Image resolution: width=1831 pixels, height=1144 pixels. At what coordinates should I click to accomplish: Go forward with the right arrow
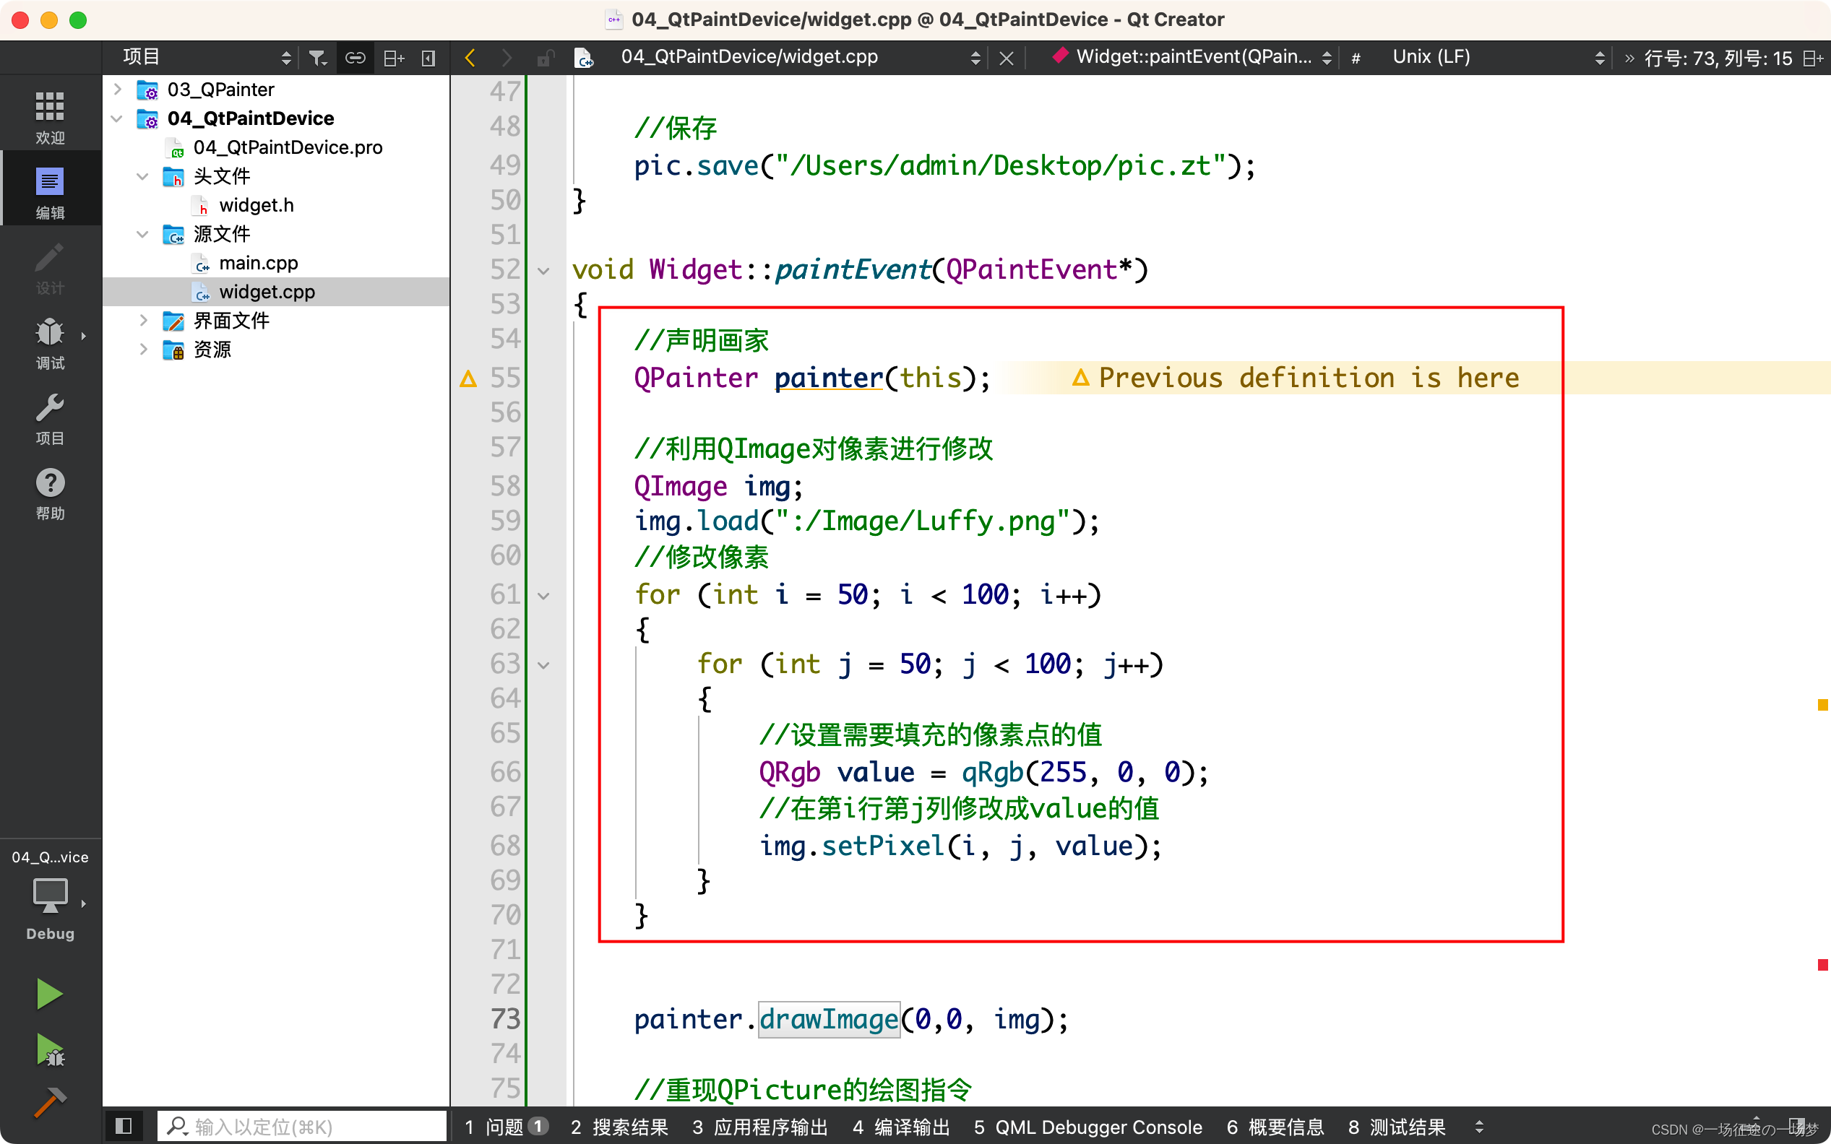(x=507, y=58)
